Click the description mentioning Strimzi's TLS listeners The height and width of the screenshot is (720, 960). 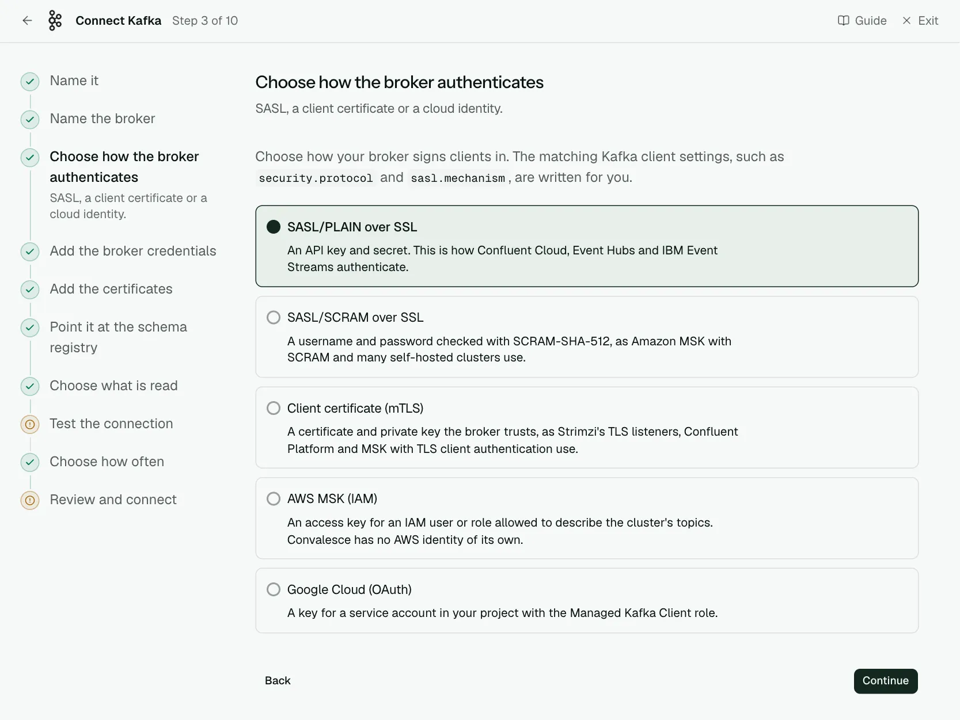pos(513,440)
